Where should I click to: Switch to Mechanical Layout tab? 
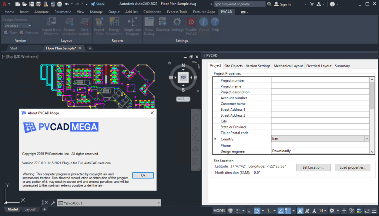(288, 66)
